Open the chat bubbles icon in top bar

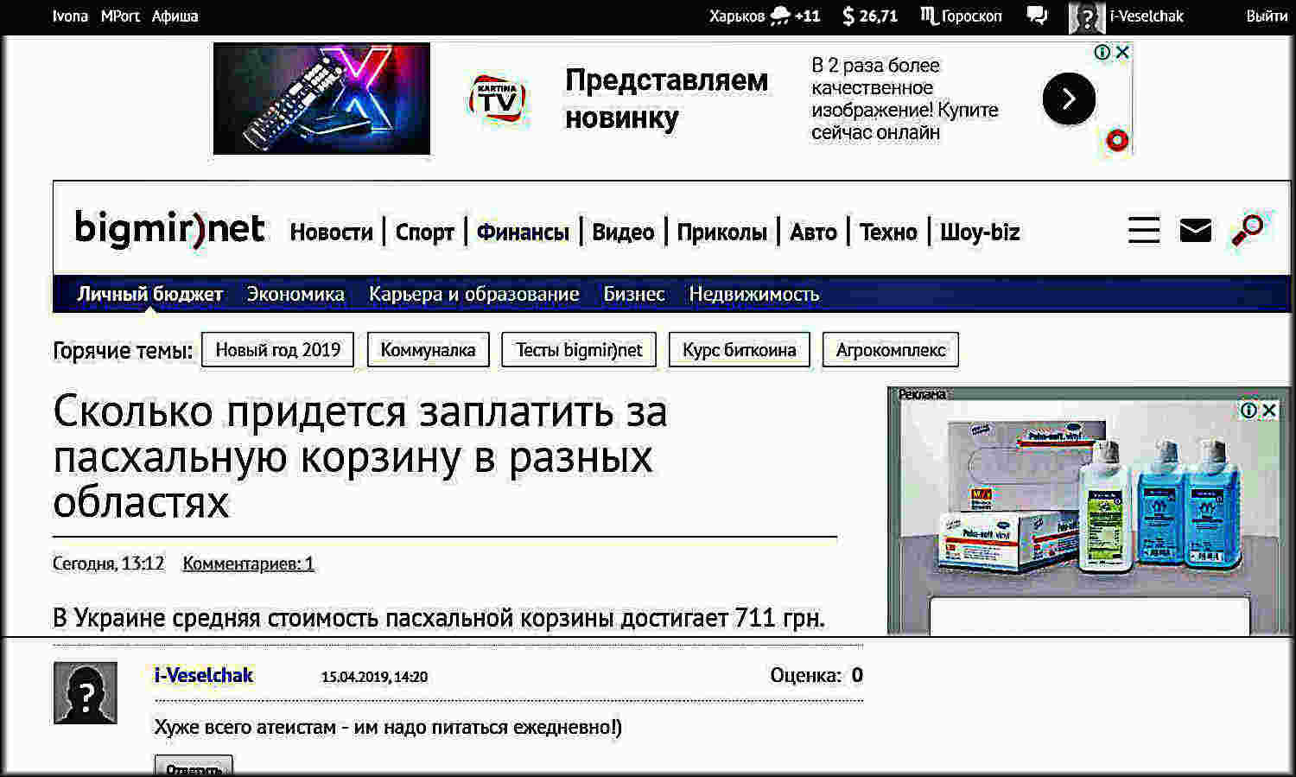click(x=1037, y=16)
